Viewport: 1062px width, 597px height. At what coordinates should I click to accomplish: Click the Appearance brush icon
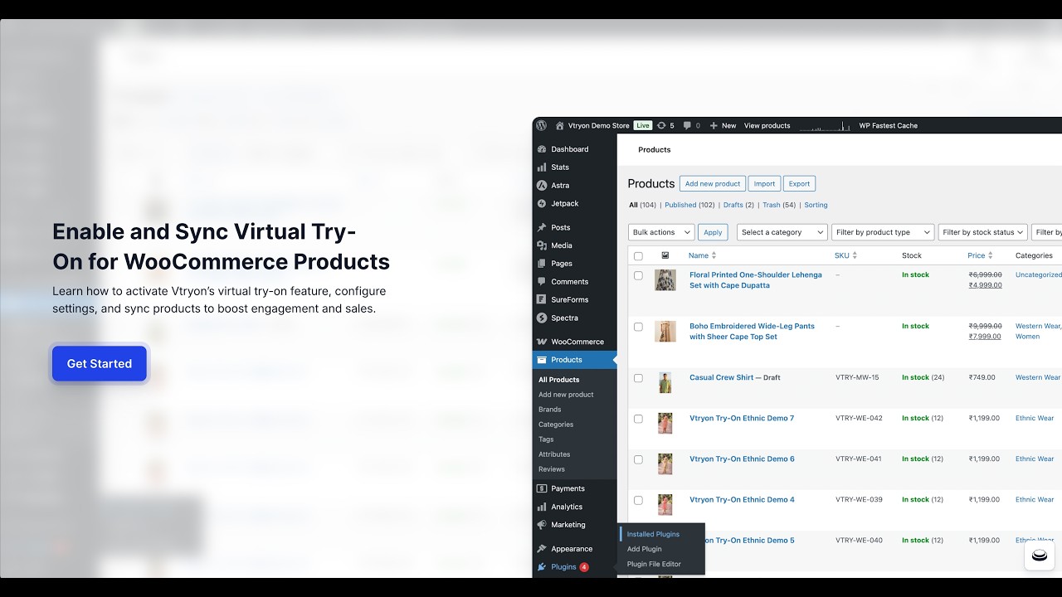(x=542, y=549)
